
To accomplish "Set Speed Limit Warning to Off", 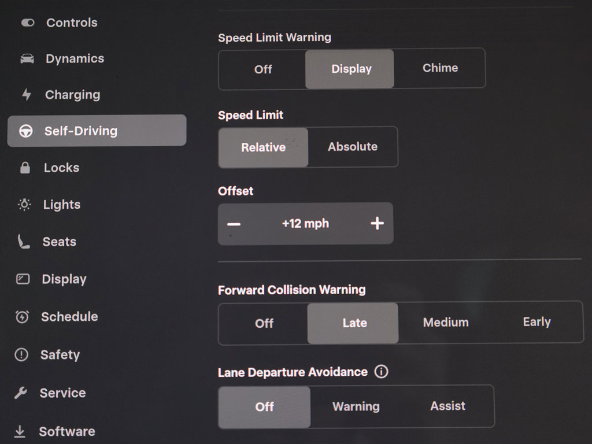I will (263, 69).
